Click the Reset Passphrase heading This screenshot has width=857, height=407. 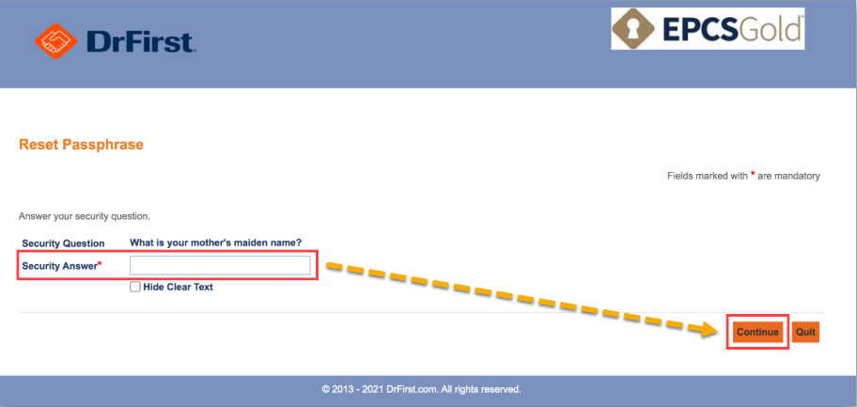tap(81, 145)
